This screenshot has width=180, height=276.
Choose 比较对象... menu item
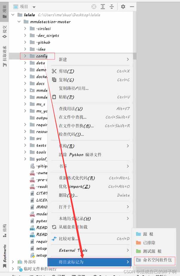[90, 239]
